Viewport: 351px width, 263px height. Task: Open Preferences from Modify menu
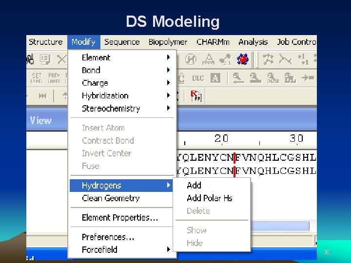point(121,237)
